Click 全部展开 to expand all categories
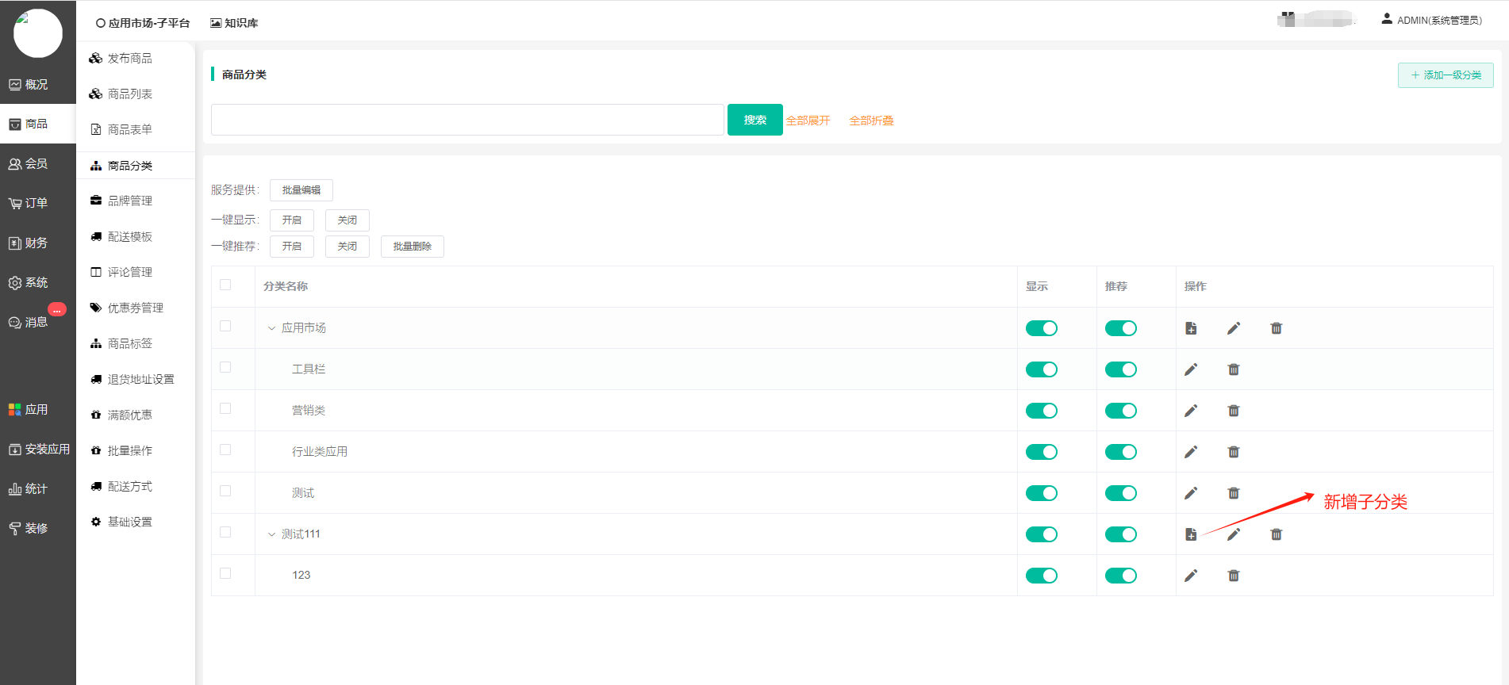 coord(808,121)
